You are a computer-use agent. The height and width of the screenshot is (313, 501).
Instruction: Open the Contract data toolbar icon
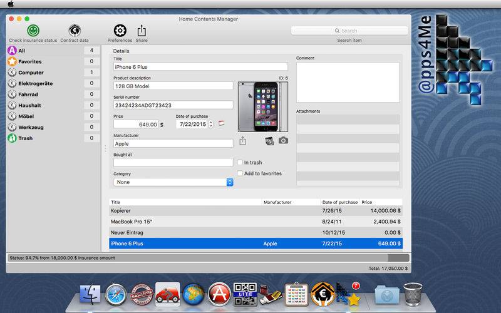[x=75, y=31]
